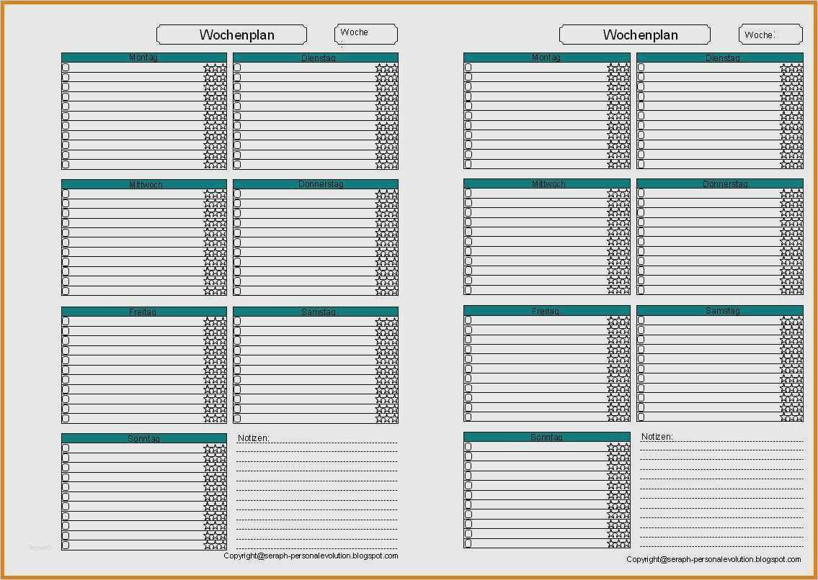Check the first Freitag checkbox on right page
Image resolution: width=818 pixels, height=580 pixels.
coord(468,320)
